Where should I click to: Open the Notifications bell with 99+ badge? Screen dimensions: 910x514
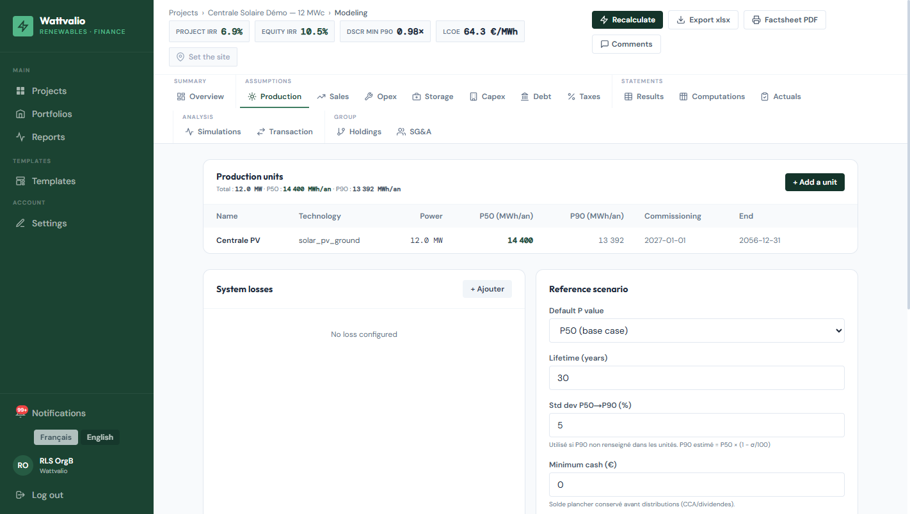tap(21, 413)
